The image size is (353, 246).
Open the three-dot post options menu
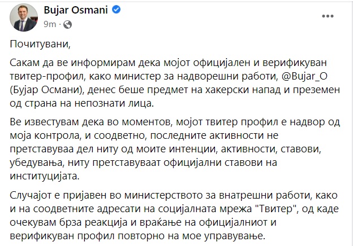coord(328,16)
